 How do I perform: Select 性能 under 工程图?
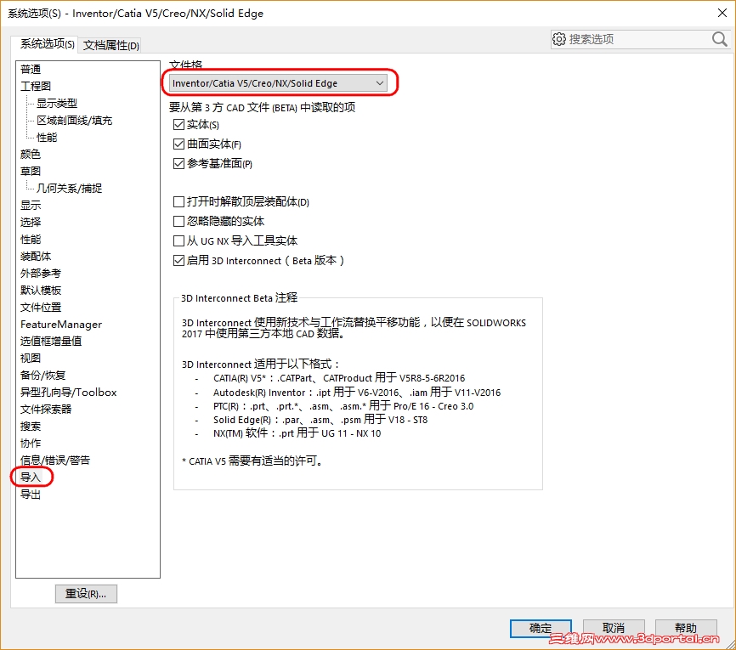pos(47,138)
